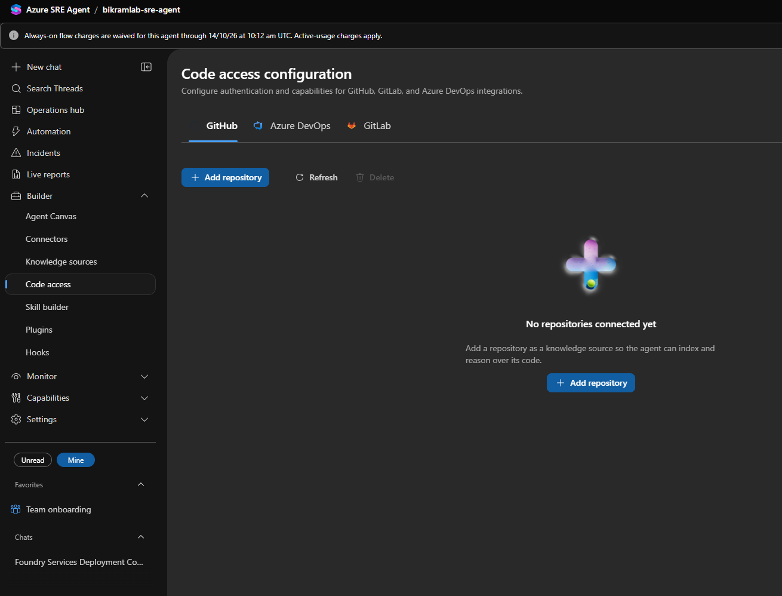Expand the Monitor section chevron

pyautogui.click(x=144, y=376)
